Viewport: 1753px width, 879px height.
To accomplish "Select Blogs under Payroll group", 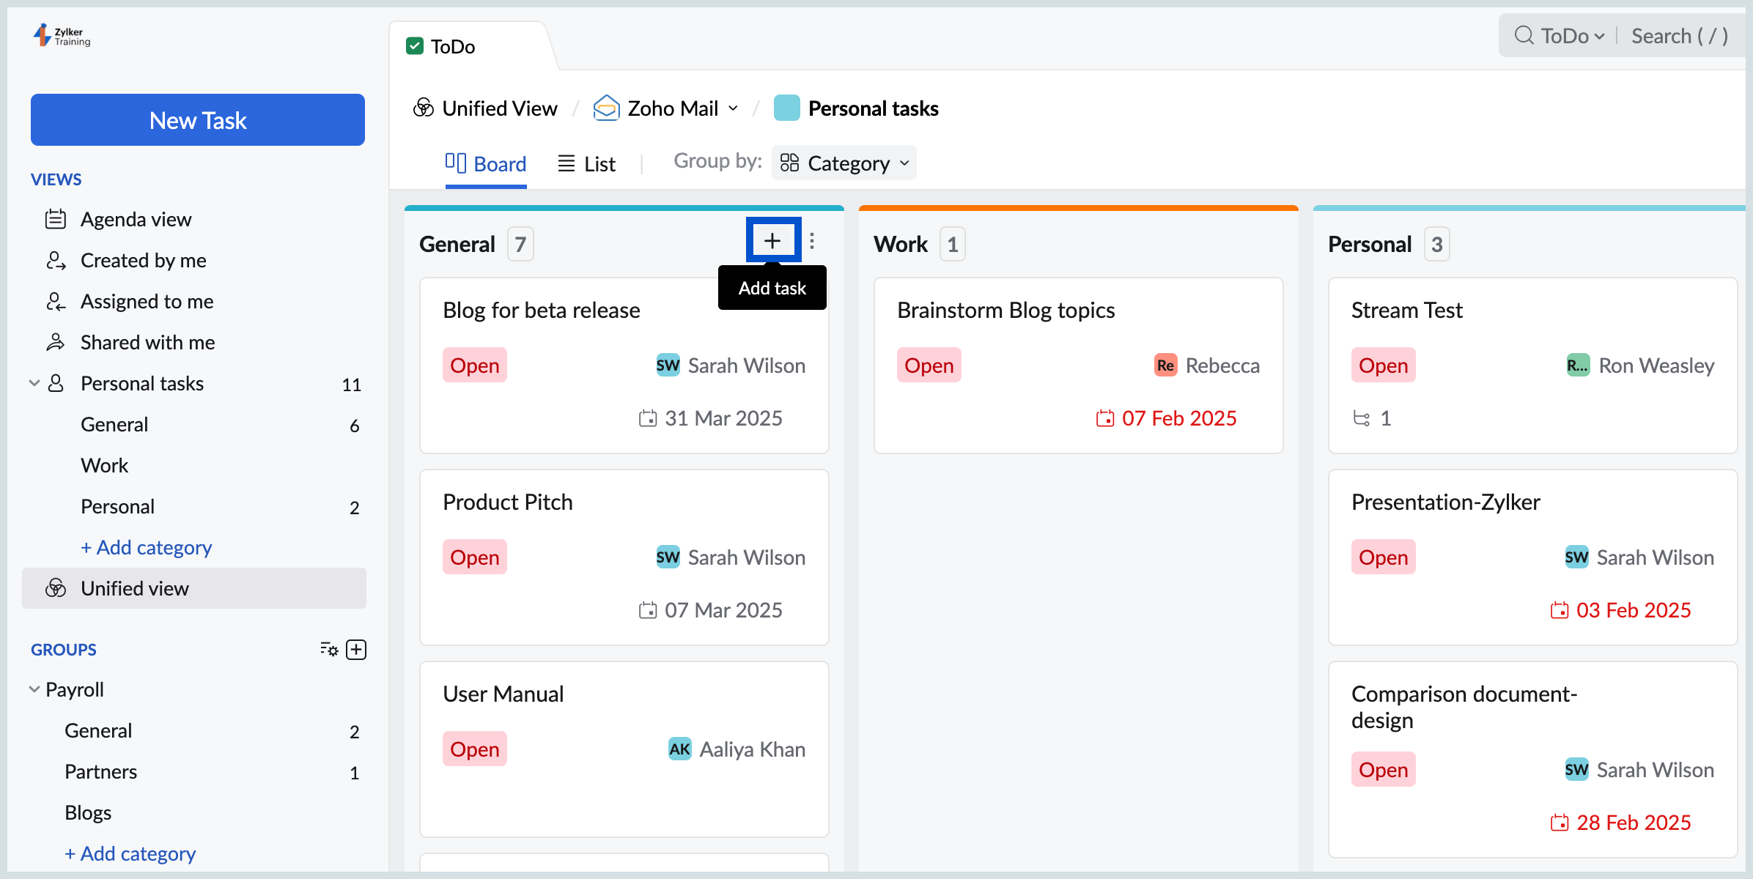I will click(88, 812).
